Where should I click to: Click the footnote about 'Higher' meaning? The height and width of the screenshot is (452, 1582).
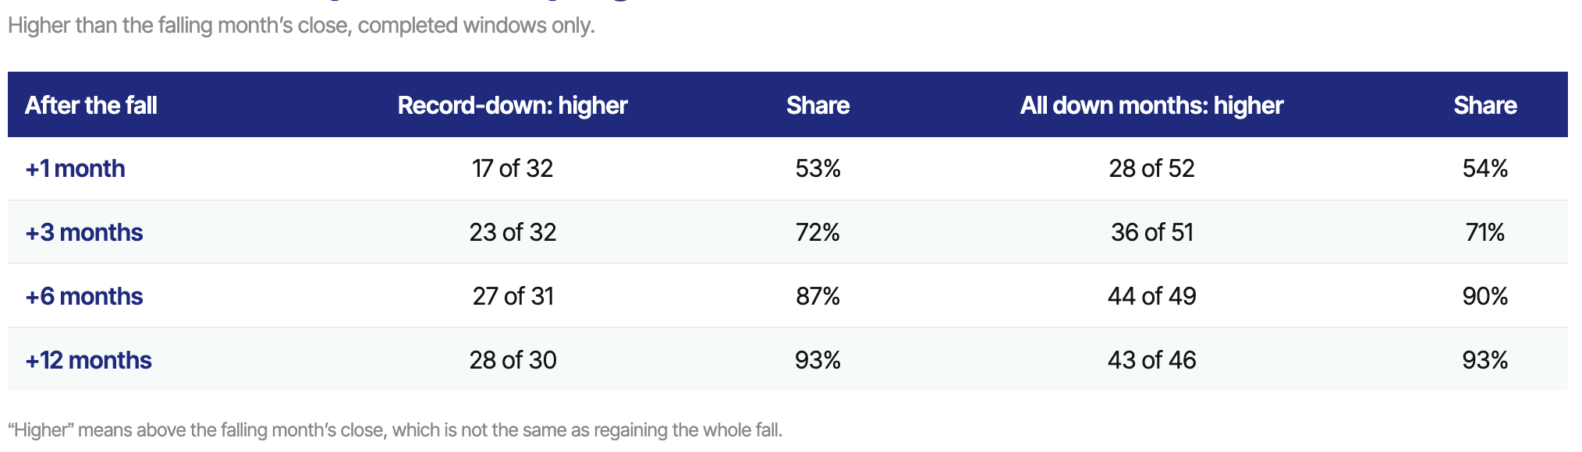(395, 430)
